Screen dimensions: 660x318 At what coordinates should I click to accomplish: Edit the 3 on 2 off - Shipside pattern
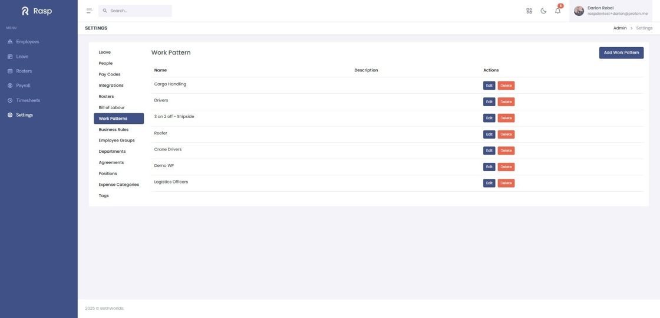[x=489, y=118]
